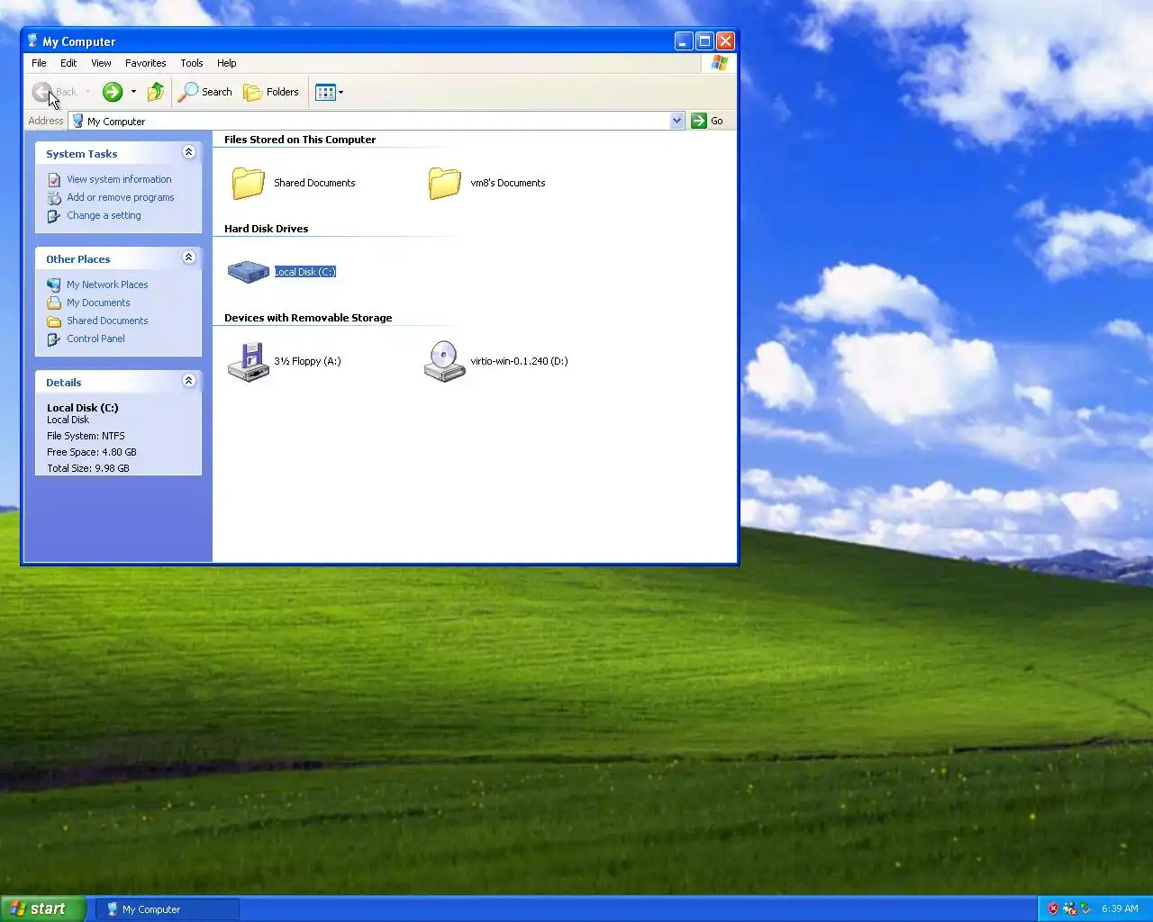Image resolution: width=1153 pixels, height=922 pixels.
Task: Click the virtio-win-0.1.240 (D:) label
Action: pos(519,361)
